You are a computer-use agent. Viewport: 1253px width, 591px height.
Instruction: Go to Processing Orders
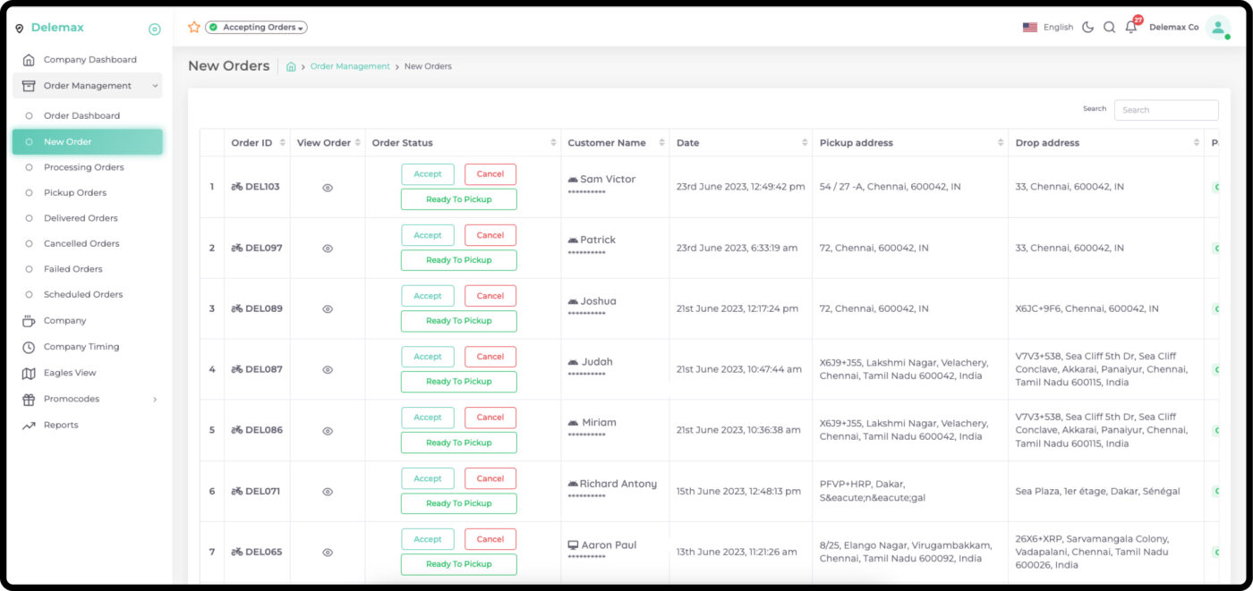pyautogui.click(x=83, y=167)
